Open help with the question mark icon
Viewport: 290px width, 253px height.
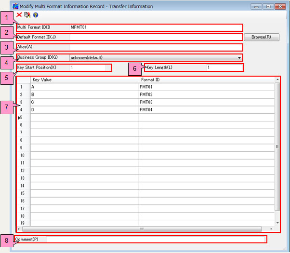pos(36,15)
